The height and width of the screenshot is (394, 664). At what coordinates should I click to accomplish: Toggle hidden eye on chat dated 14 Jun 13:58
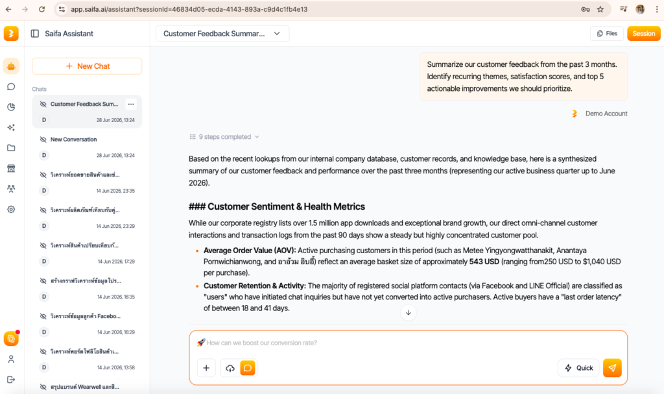coord(43,352)
